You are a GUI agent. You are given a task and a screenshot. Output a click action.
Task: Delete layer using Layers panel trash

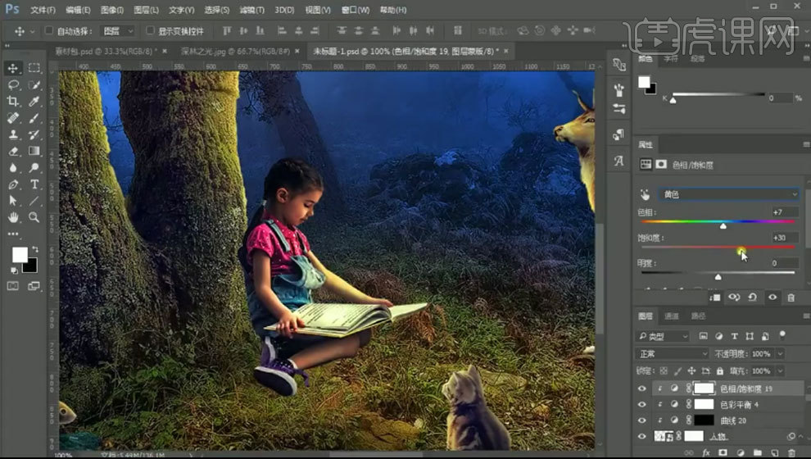click(791, 452)
